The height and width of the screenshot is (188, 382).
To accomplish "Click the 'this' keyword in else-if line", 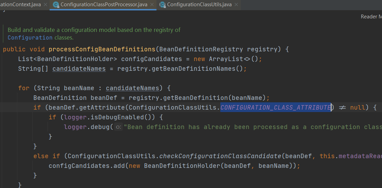I will [x=327, y=156].
